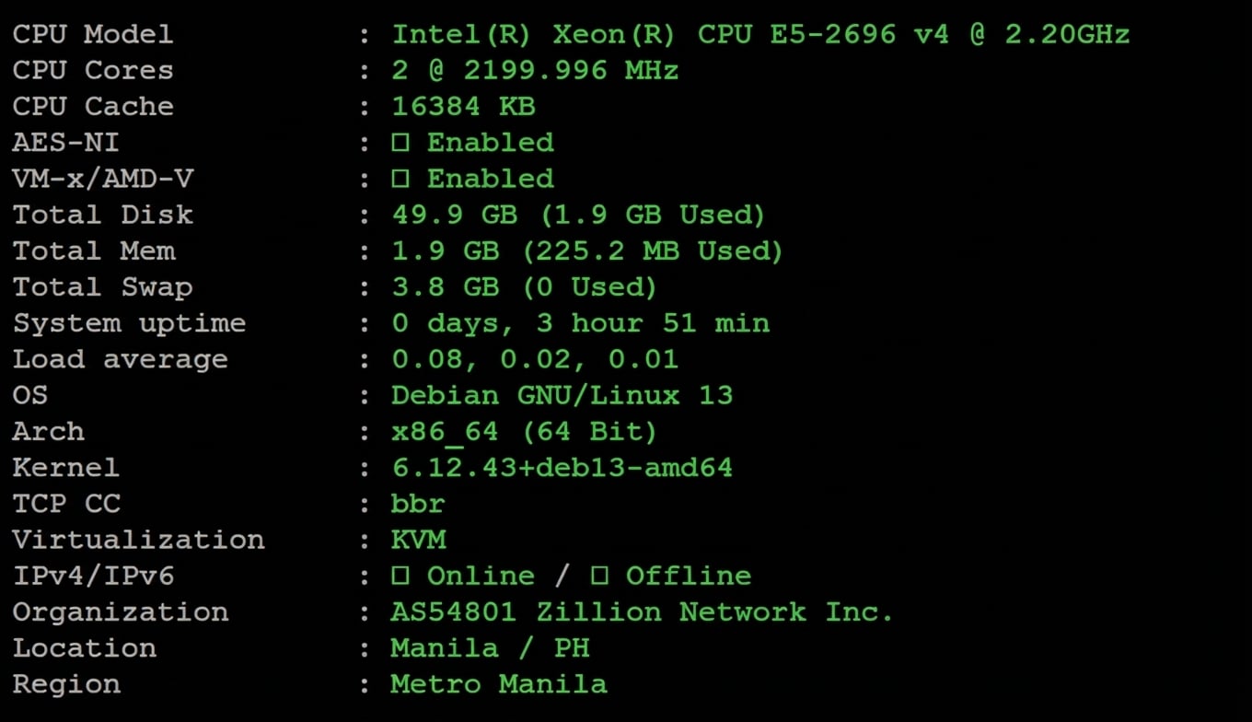The image size is (1252, 722).
Task: Click the system uptime value
Action: point(580,323)
